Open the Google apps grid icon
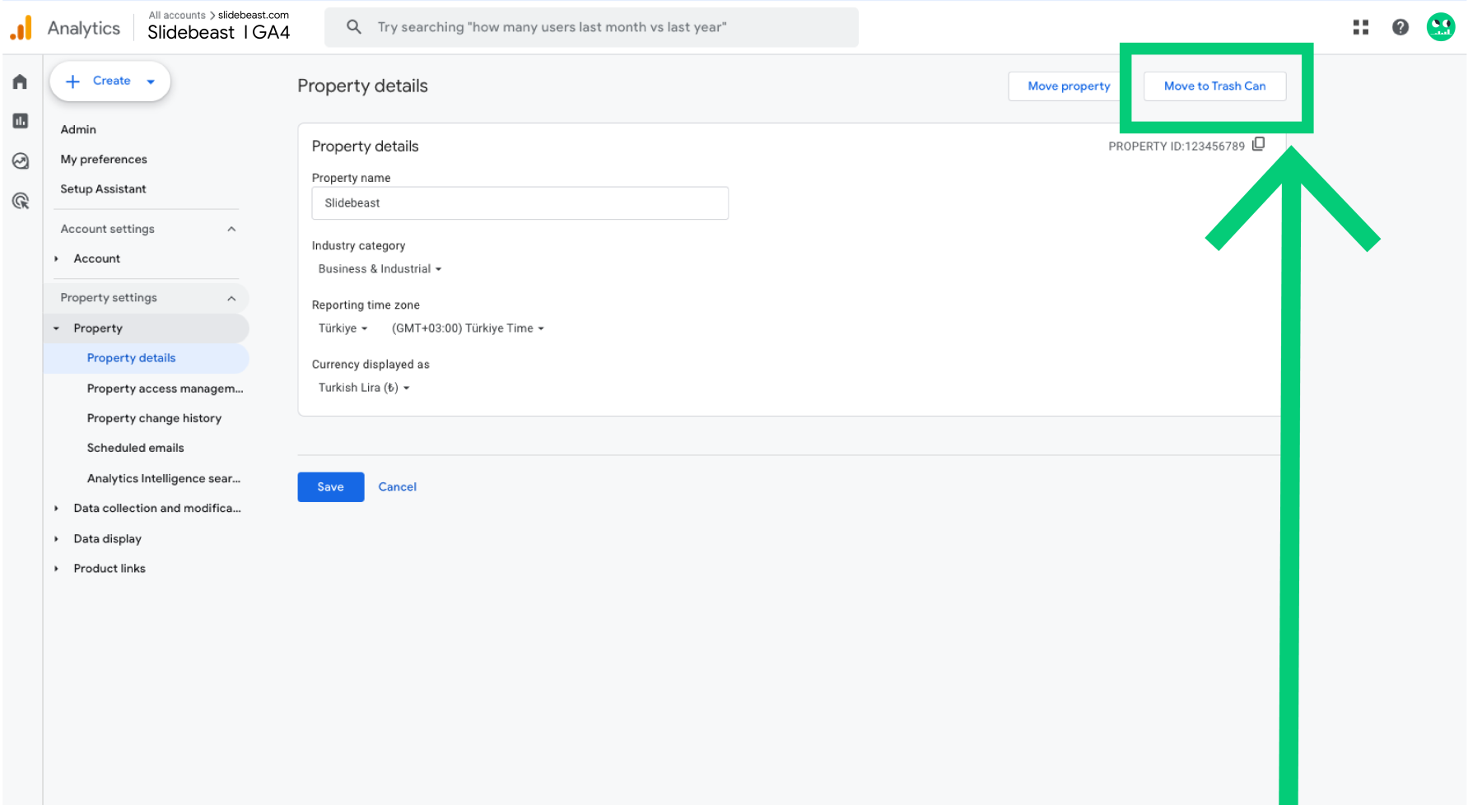Screen dimensions: 1482x805 1361,27
